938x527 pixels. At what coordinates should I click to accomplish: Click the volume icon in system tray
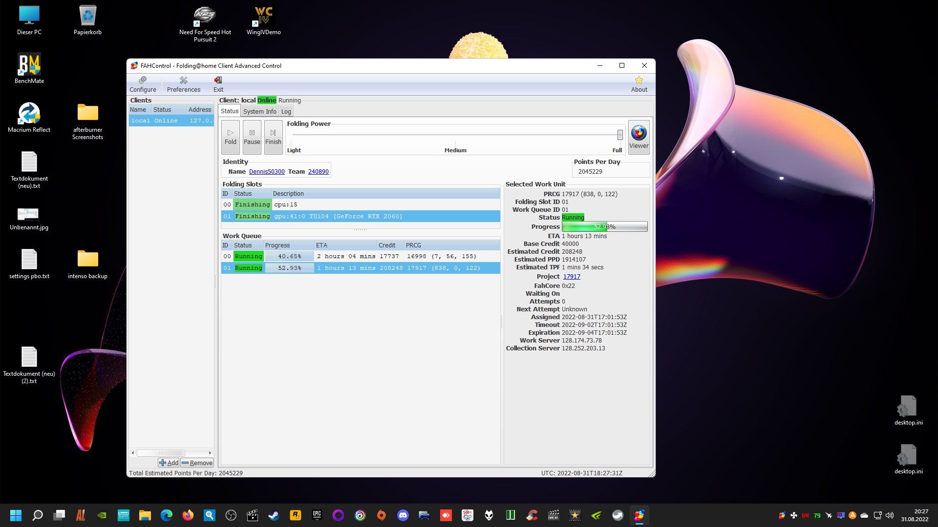[x=890, y=515]
